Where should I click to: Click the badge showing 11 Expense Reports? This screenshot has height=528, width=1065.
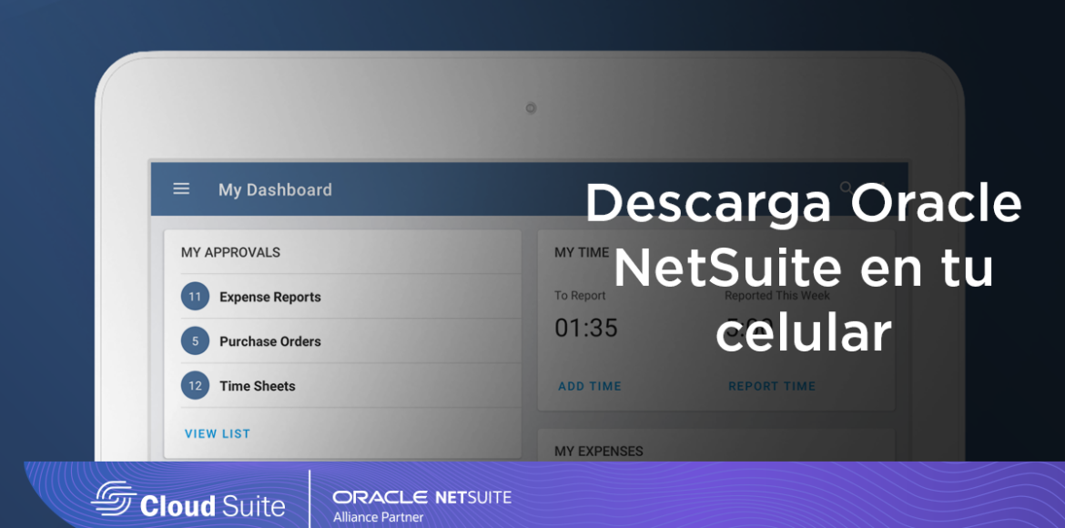(x=194, y=296)
